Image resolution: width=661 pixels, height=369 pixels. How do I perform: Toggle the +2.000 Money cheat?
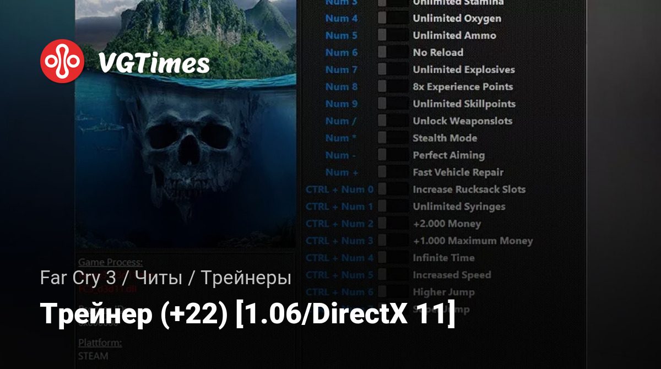[x=393, y=224]
